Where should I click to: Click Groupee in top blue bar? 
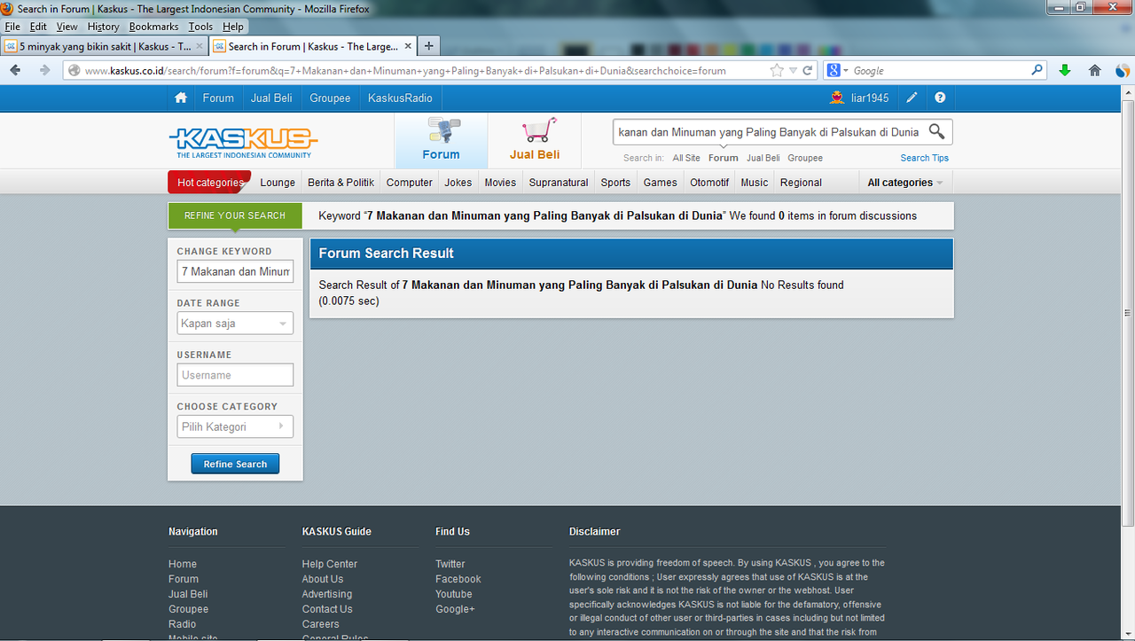pos(330,98)
